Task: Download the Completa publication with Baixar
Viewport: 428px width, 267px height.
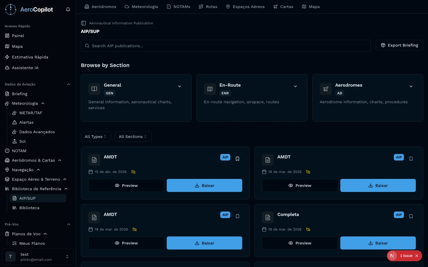Action: (378, 243)
